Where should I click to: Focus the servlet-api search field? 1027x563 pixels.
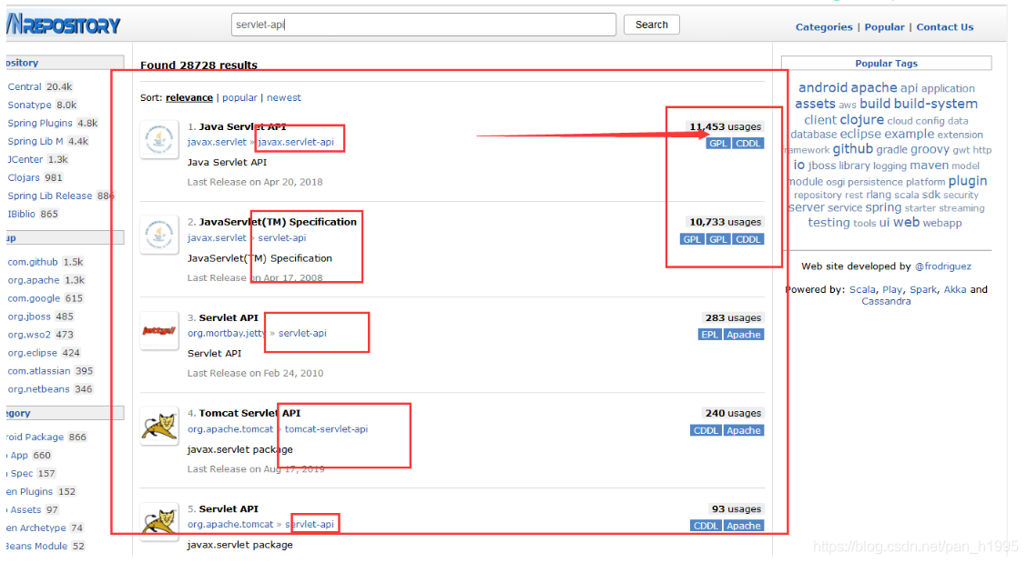tap(423, 25)
